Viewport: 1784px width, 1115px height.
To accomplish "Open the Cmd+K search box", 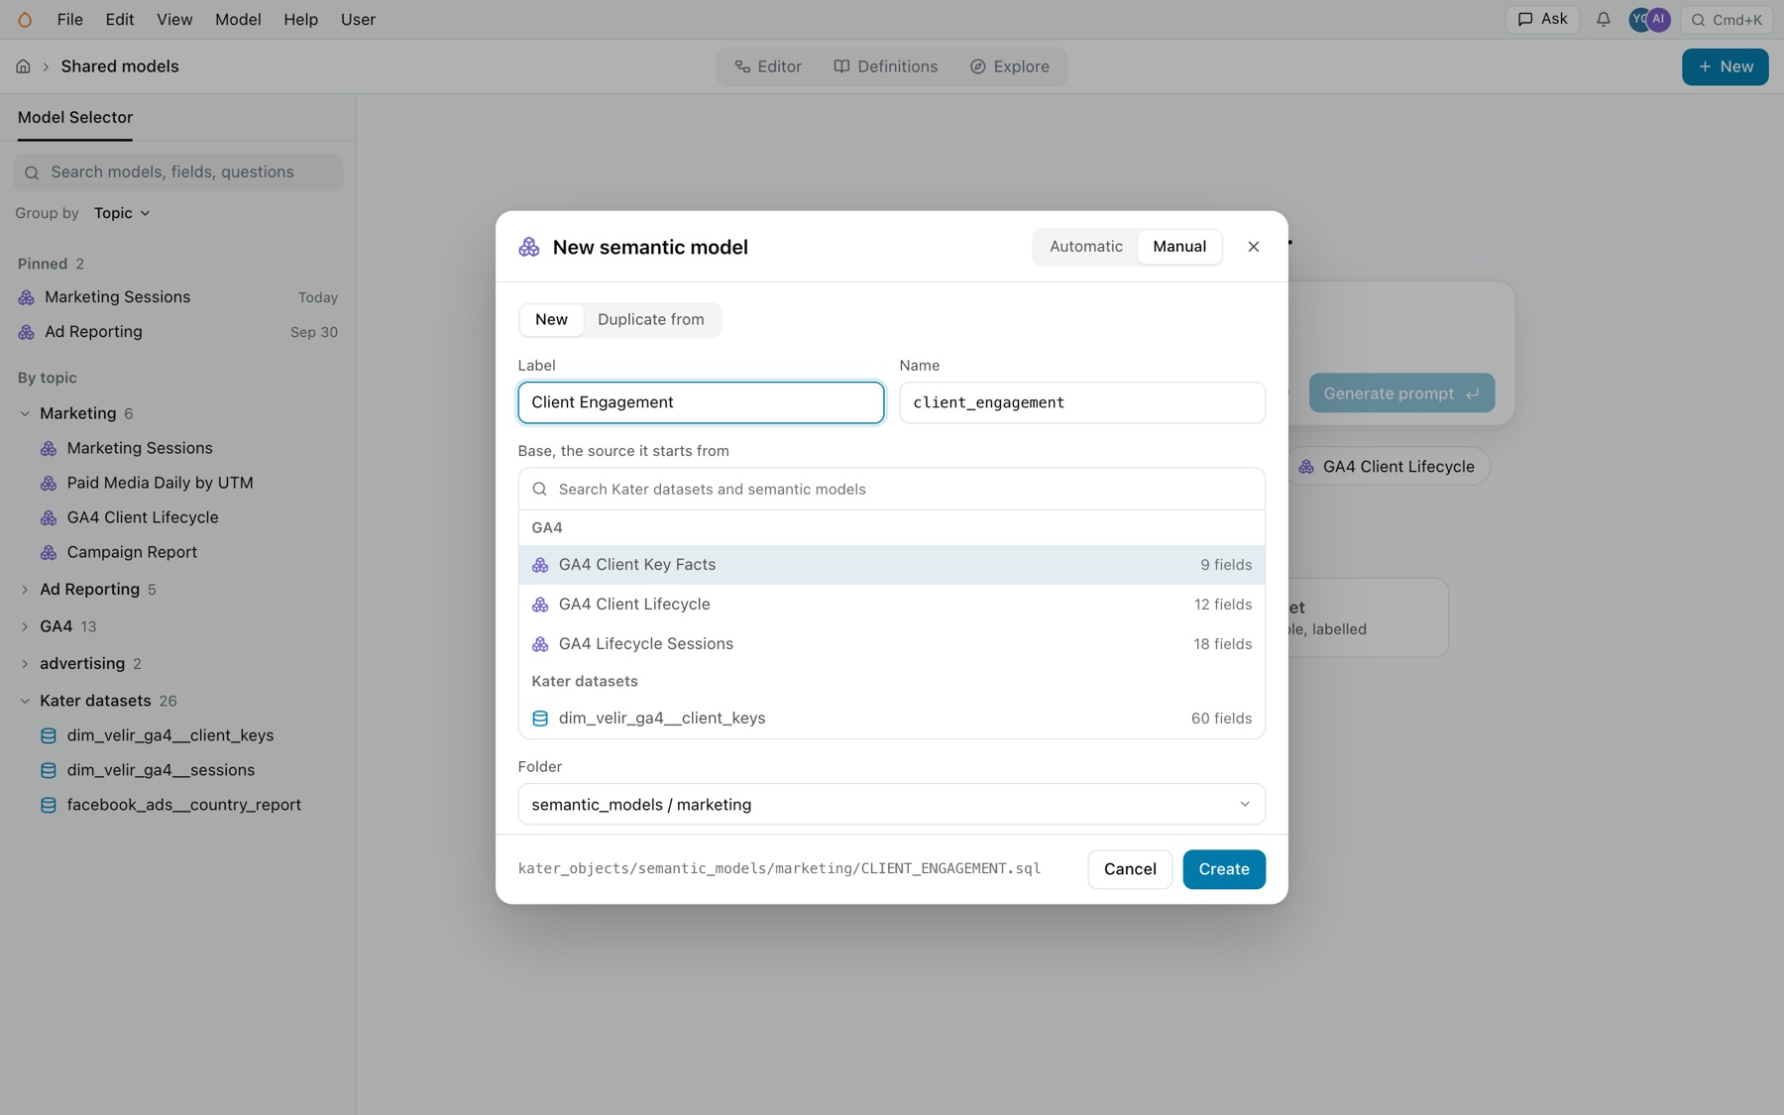I will click(x=1725, y=20).
